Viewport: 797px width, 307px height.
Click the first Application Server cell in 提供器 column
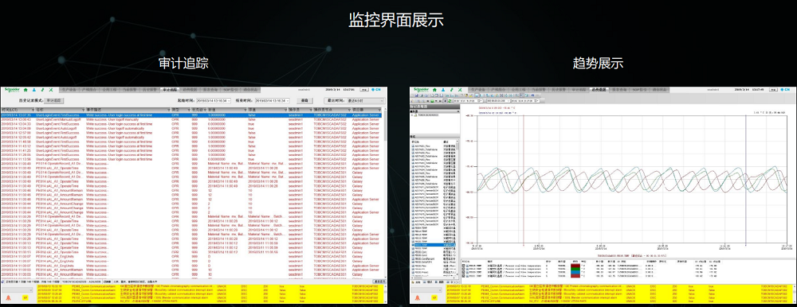[366, 115]
